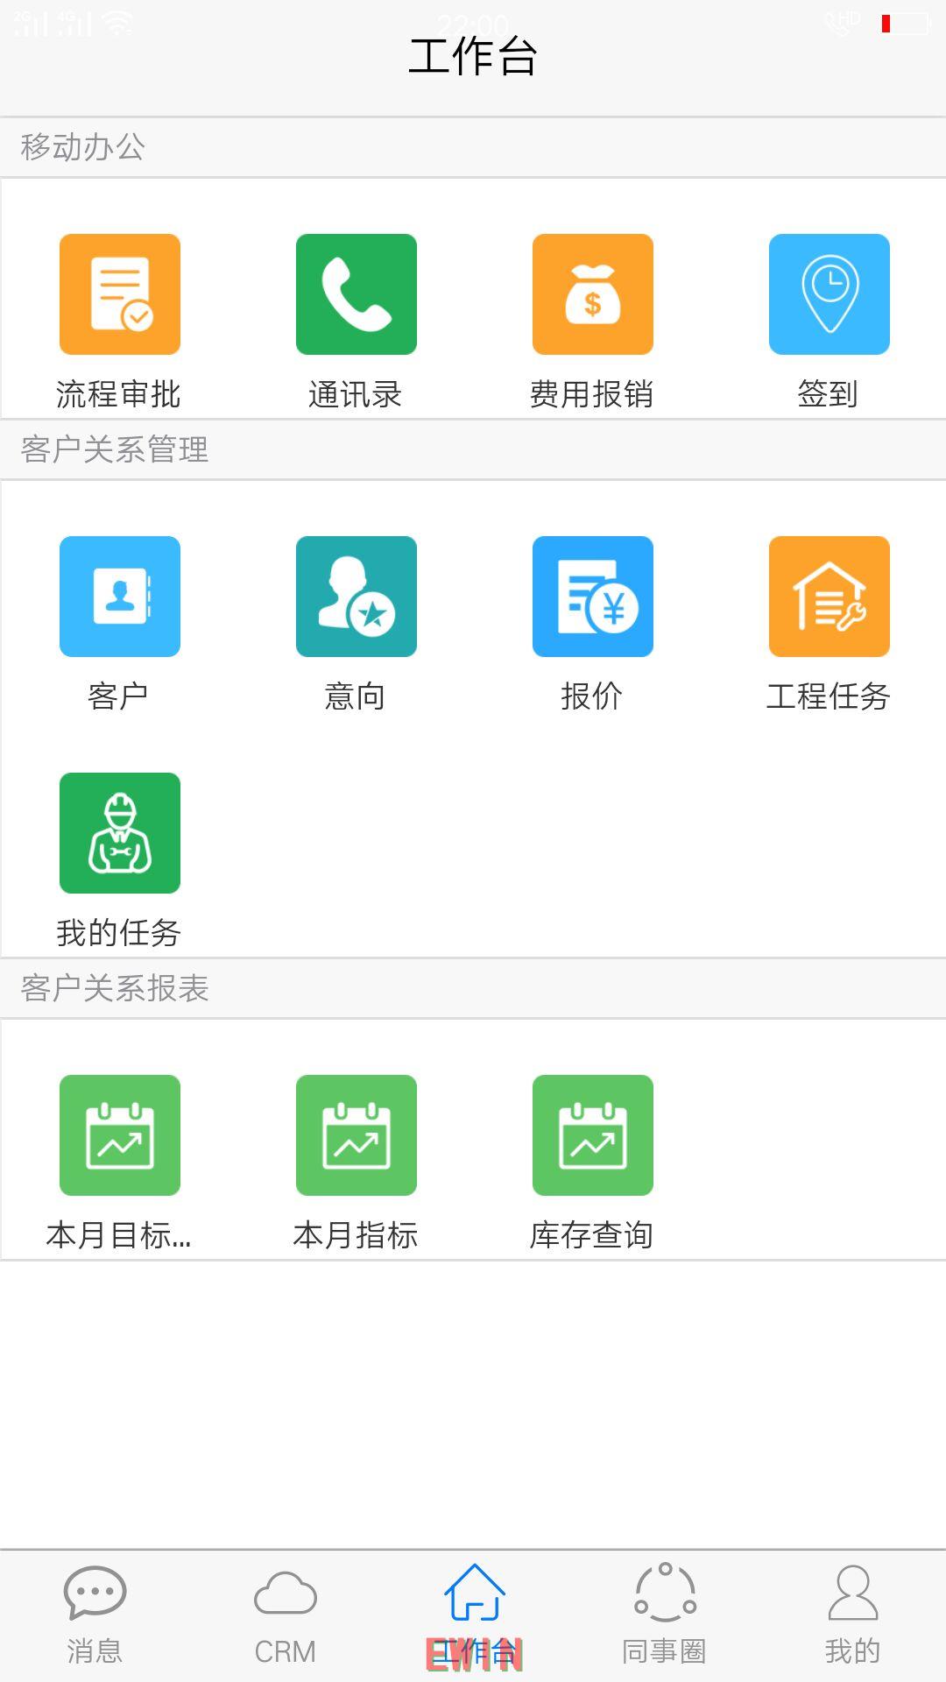The height and width of the screenshot is (1682, 946).
Task: Switch to the 消息 messages tab
Action: [95, 1615]
